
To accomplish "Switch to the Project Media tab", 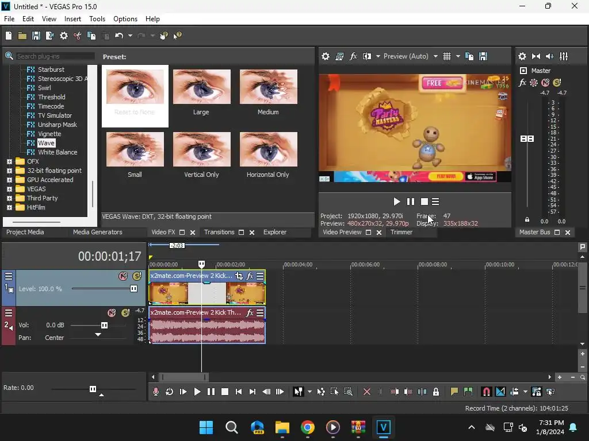I will [25, 232].
